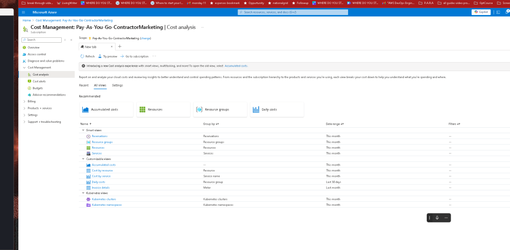The width and height of the screenshot is (510, 250).
Task: Open the Resource groups smart view link
Action: pyautogui.click(x=102, y=142)
